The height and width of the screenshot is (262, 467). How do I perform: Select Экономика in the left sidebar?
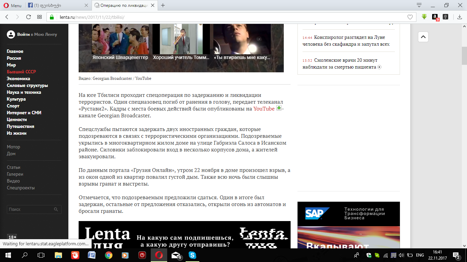tap(18, 79)
